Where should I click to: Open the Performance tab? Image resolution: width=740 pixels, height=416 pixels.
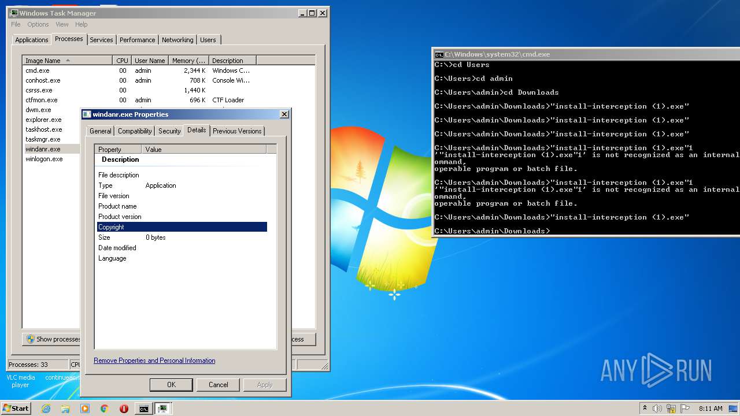pos(138,40)
